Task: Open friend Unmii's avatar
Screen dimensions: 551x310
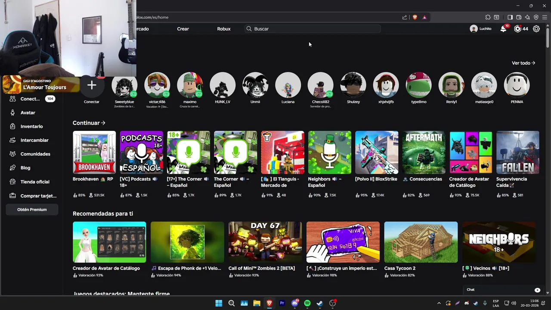Action: [255, 85]
